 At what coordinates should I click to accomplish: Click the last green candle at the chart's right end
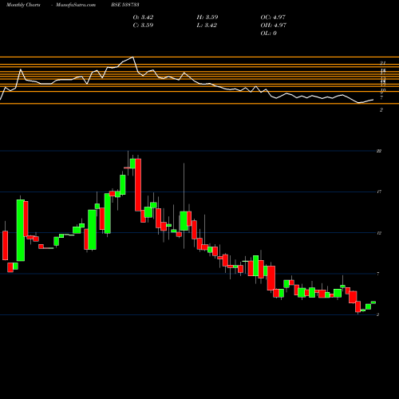tap(373, 302)
